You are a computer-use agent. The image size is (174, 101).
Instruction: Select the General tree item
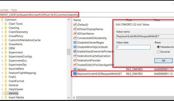coord(13,85)
